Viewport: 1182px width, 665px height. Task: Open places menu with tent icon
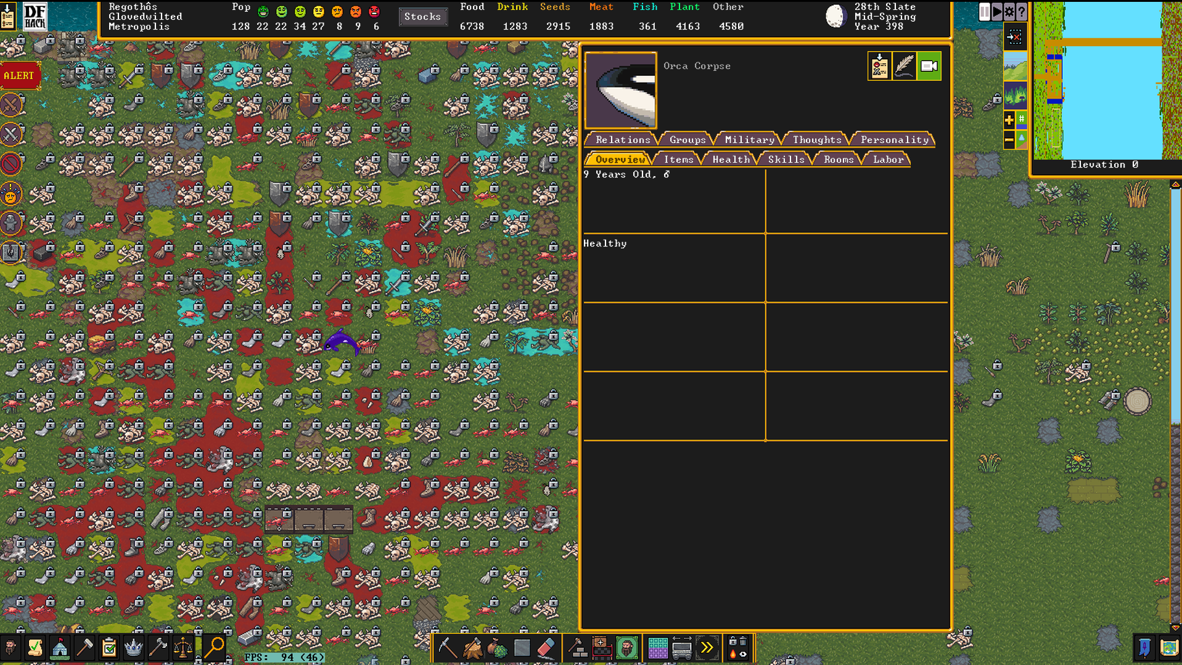point(60,648)
